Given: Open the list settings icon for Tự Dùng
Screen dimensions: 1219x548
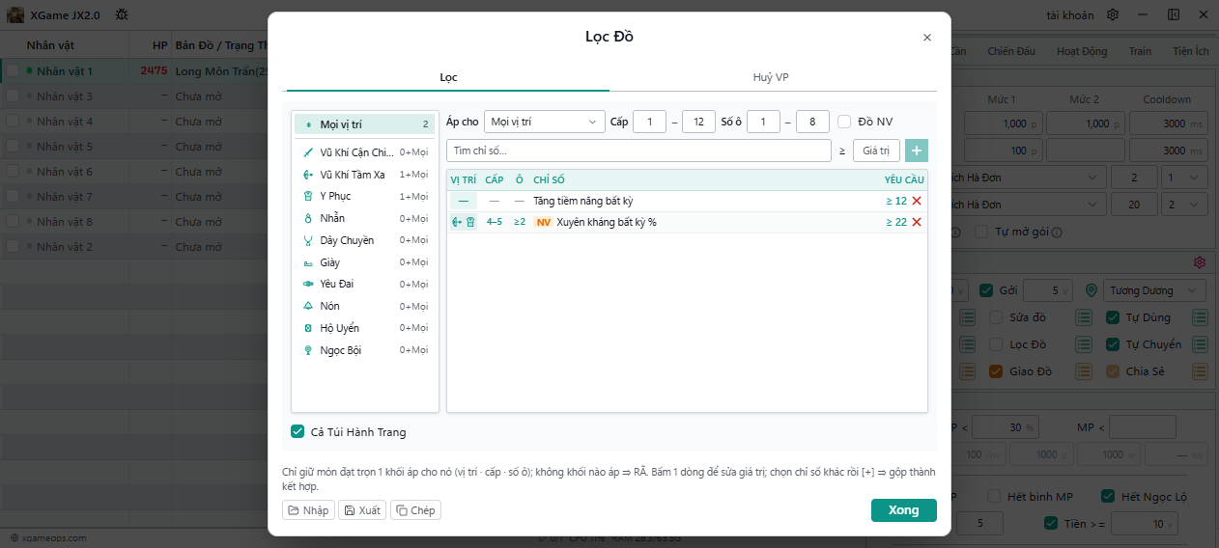Looking at the screenshot, I should click(1200, 317).
